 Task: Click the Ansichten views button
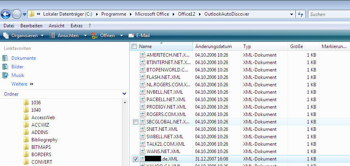point(64,36)
